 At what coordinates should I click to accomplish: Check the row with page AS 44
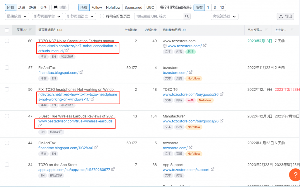(7, 143)
